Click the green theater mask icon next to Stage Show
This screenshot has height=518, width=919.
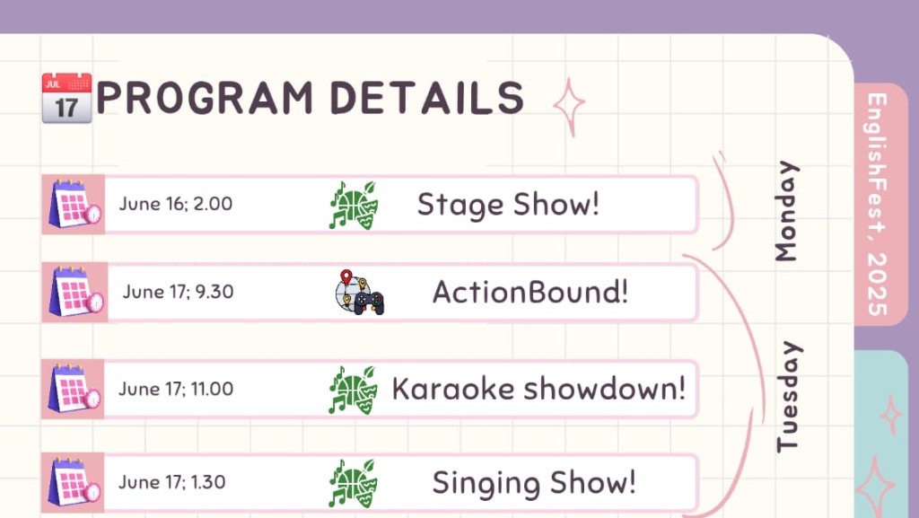coord(354,205)
